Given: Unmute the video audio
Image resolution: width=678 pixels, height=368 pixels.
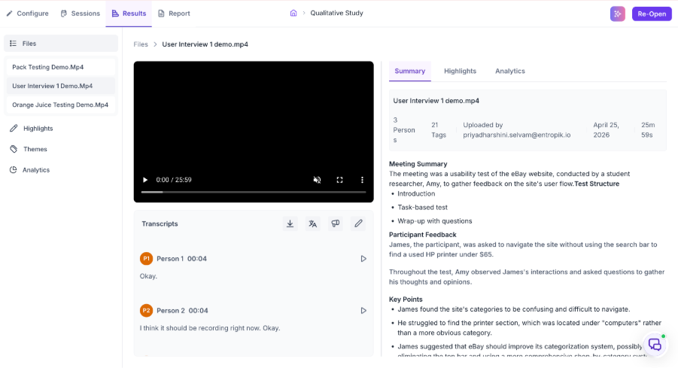Looking at the screenshot, I should coord(317,180).
